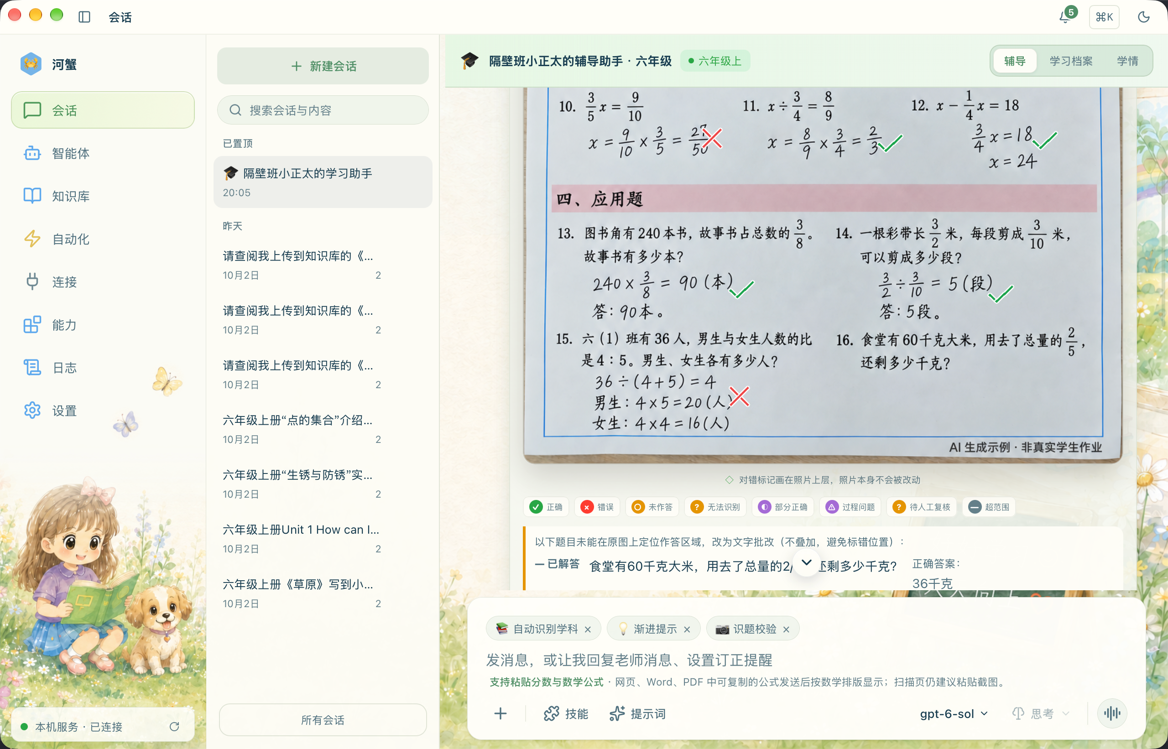Refresh the 本机服务 connection status

coord(174,726)
